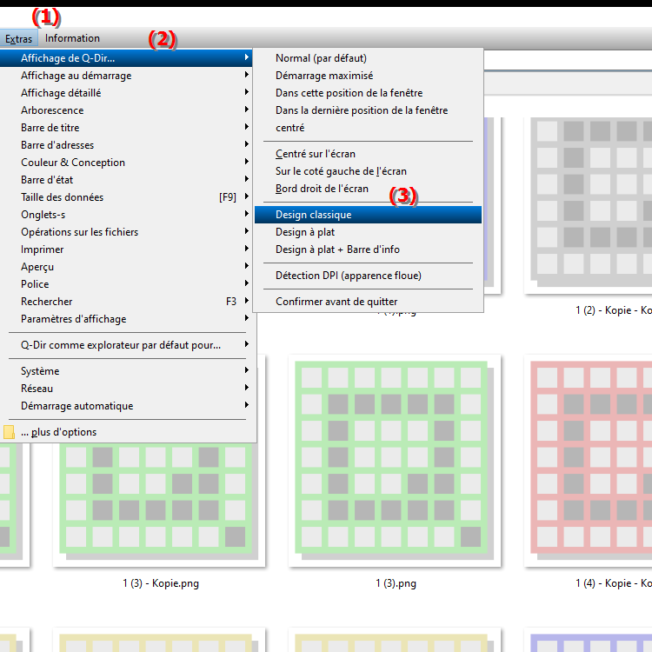Expand Onglets-s submenu

[x=126, y=215]
